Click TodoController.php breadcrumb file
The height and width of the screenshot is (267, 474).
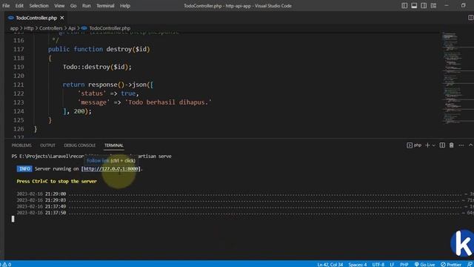coord(110,28)
